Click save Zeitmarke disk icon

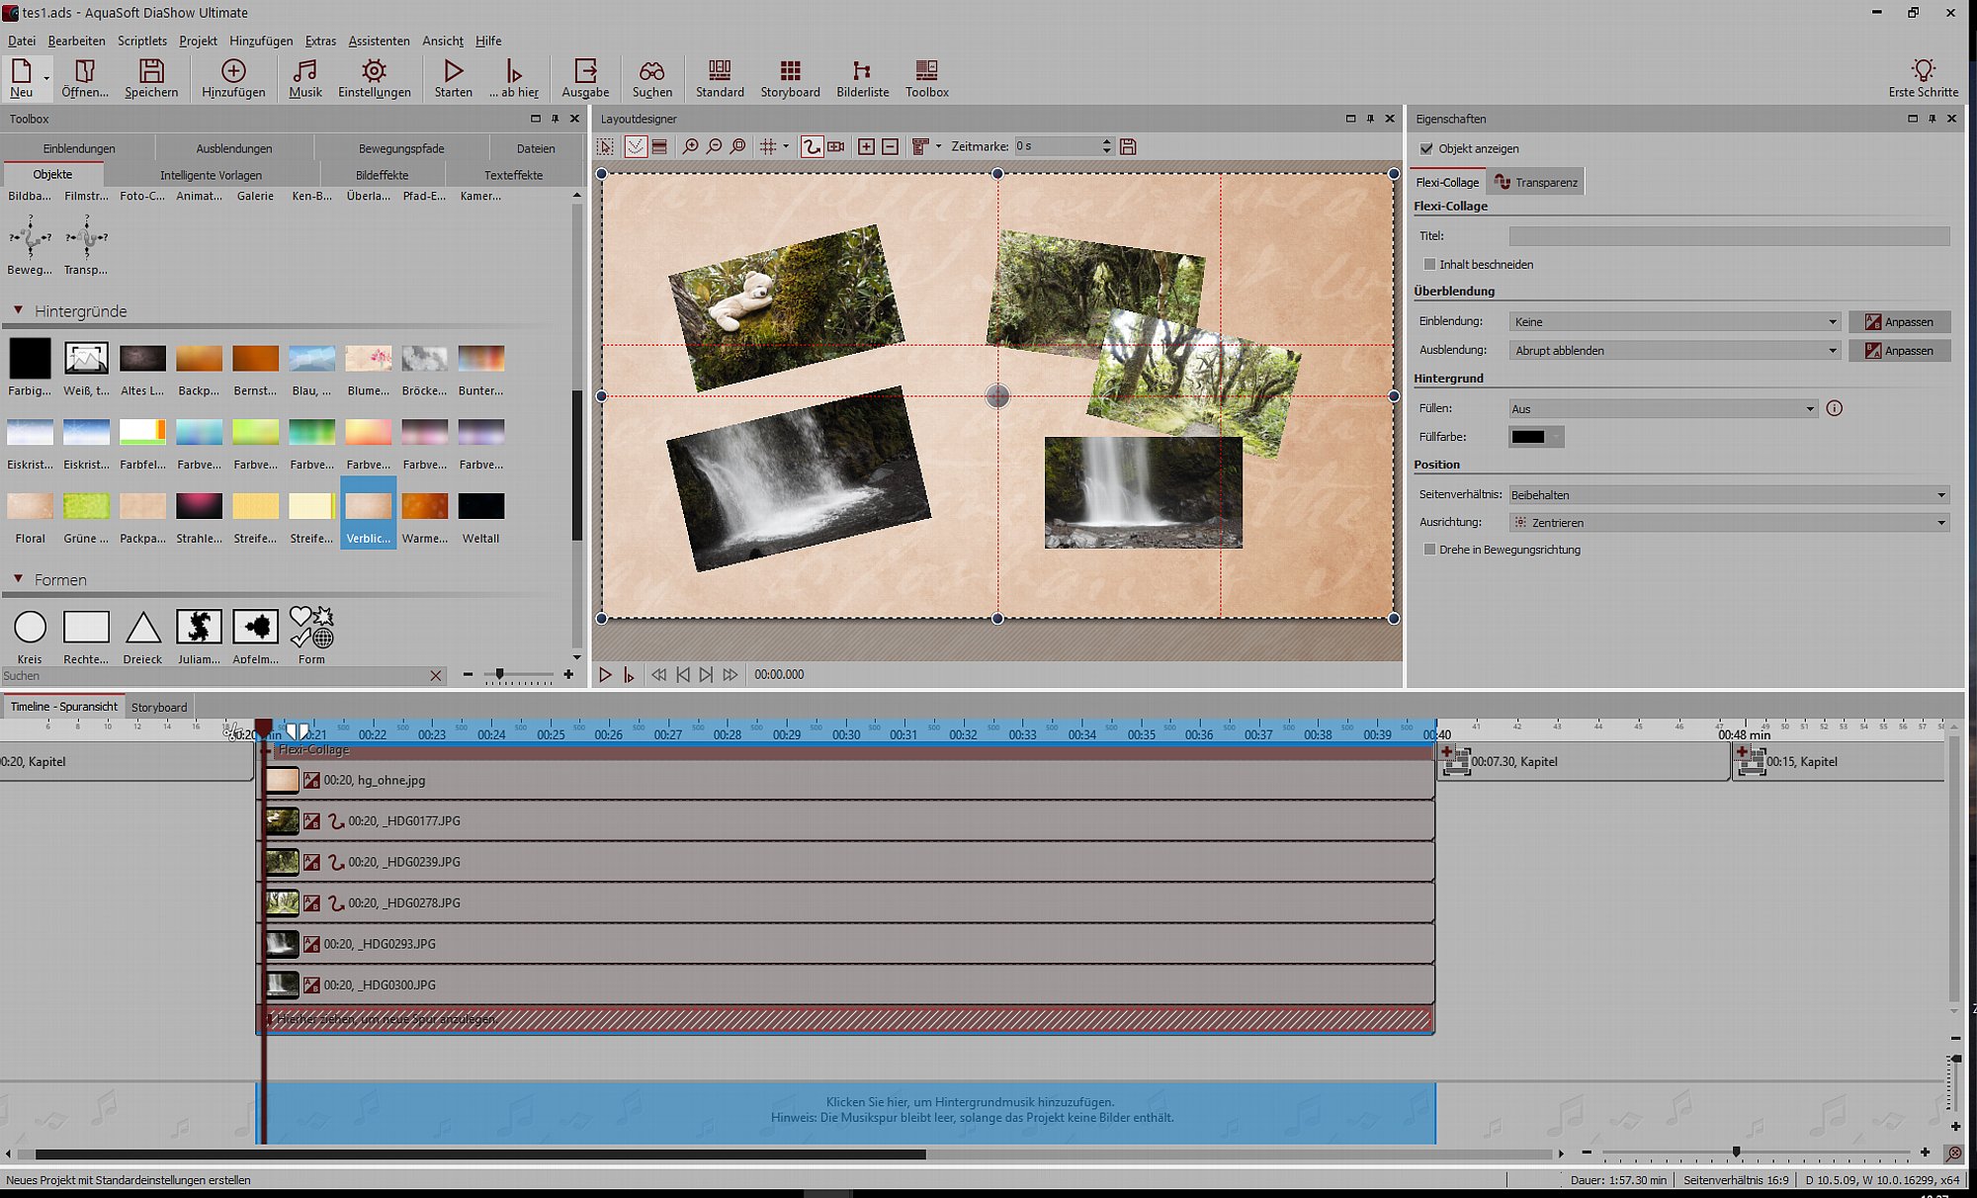1128,146
